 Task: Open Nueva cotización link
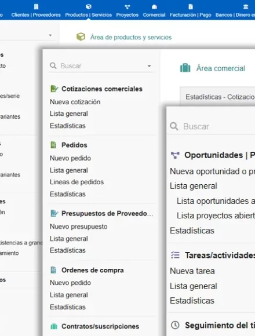(75, 102)
